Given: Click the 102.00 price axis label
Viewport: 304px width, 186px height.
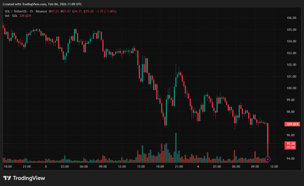Looking at the screenshot, I should coord(292,65).
